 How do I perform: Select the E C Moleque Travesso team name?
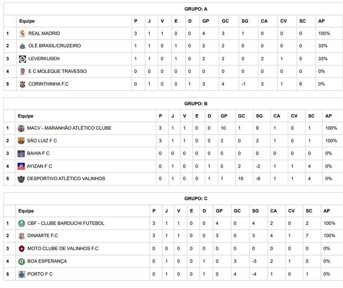pyautogui.click(x=57, y=71)
